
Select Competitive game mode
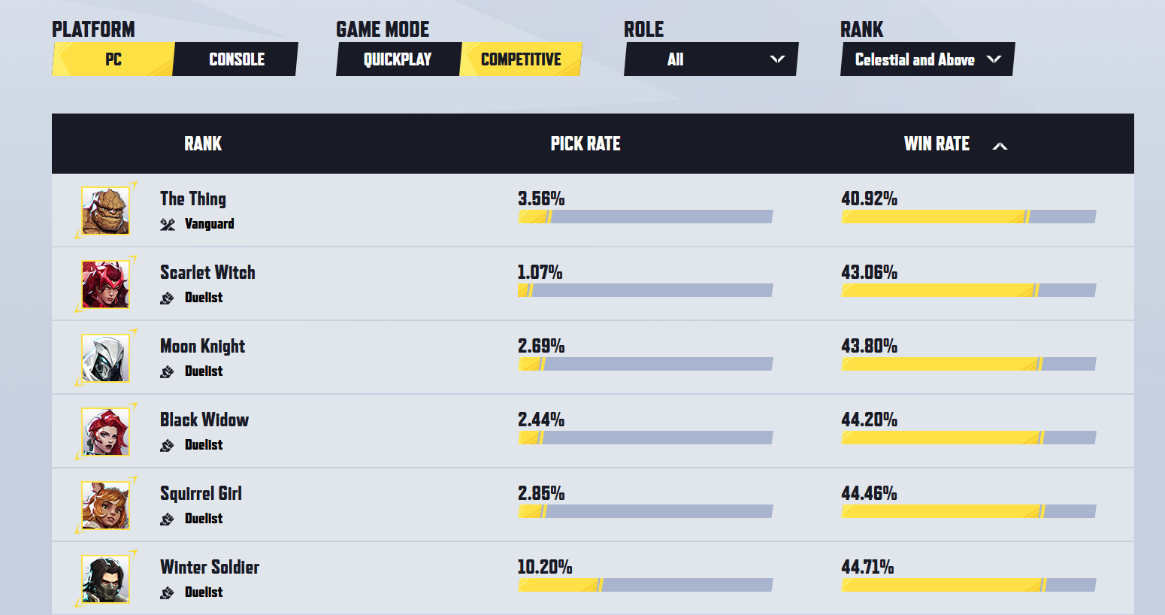(x=521, y=59)
